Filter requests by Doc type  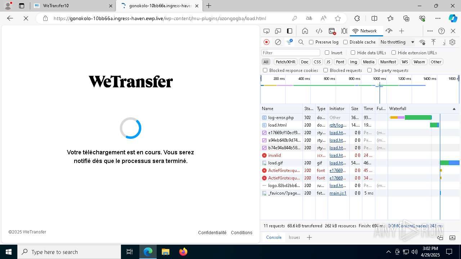coord(305,62)
